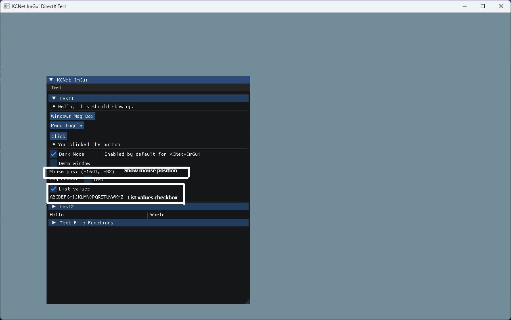This screenshot has height=320, width=511.
Task: Uncheck the List values checkbox
Action: (53, 189)
